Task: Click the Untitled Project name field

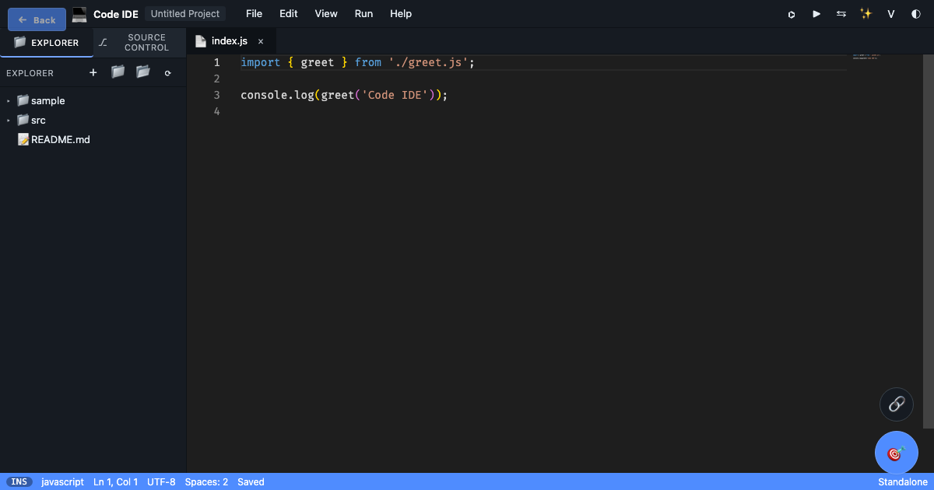Action: [x=185, y=14]
